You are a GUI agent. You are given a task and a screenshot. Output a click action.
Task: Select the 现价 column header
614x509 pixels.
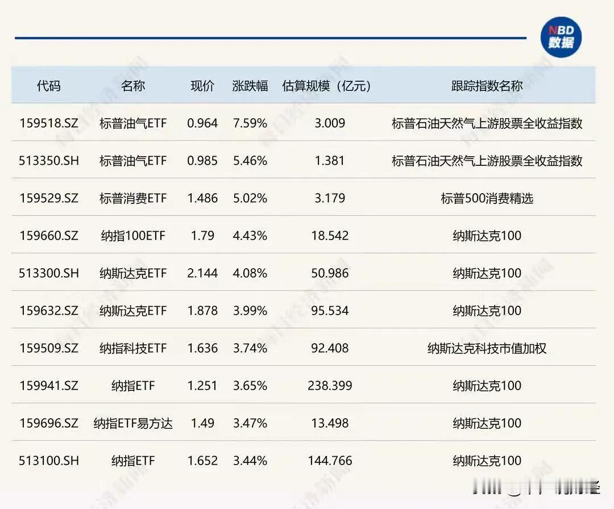(202, 86)
